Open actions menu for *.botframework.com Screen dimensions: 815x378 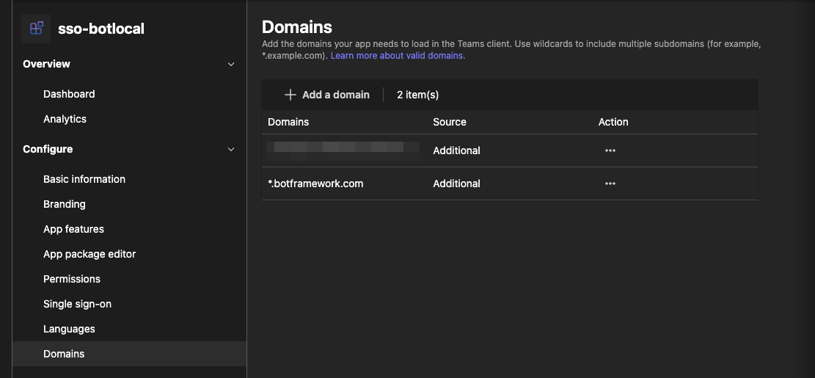pyautogui.click(x=610, y=183)
